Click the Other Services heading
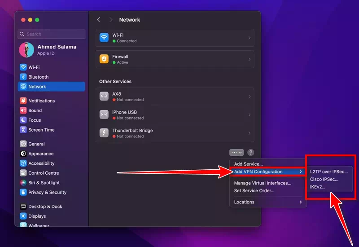Viewport: 359px width, 247px height. pos(115,81)
